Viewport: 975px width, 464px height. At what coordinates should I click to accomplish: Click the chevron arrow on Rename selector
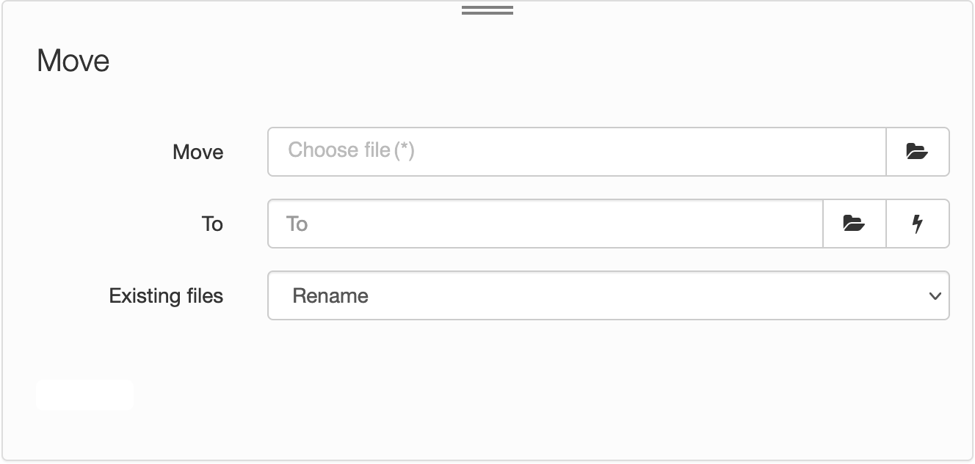pyautogui.click(x=935, y=296)
